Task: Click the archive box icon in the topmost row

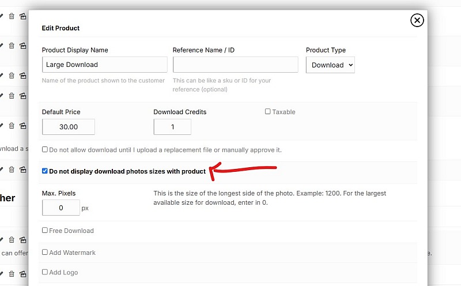Action: tap(23, 16)
